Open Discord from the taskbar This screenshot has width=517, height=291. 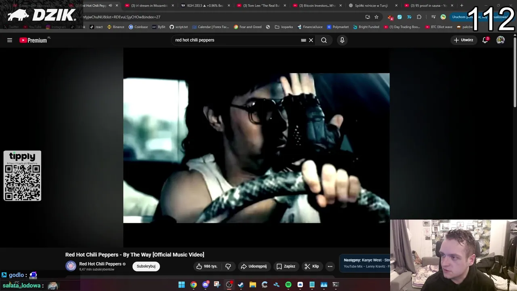[x=206, y=285]
